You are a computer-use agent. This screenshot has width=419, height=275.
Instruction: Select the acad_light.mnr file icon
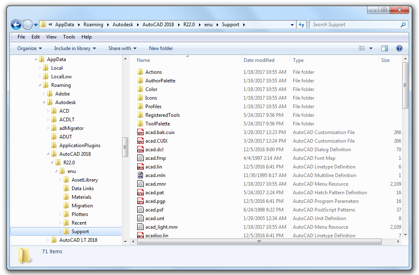[140, 227]
